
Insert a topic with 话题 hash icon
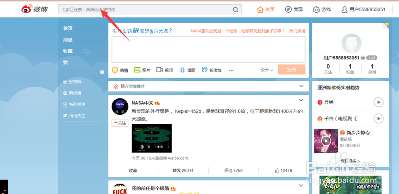coord(187,70)
